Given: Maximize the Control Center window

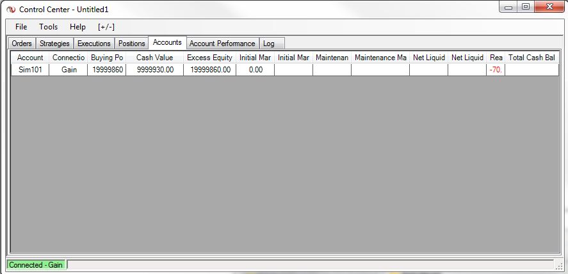Looking at the screenshot, I should pyautogui.click(x=526, y=7).
